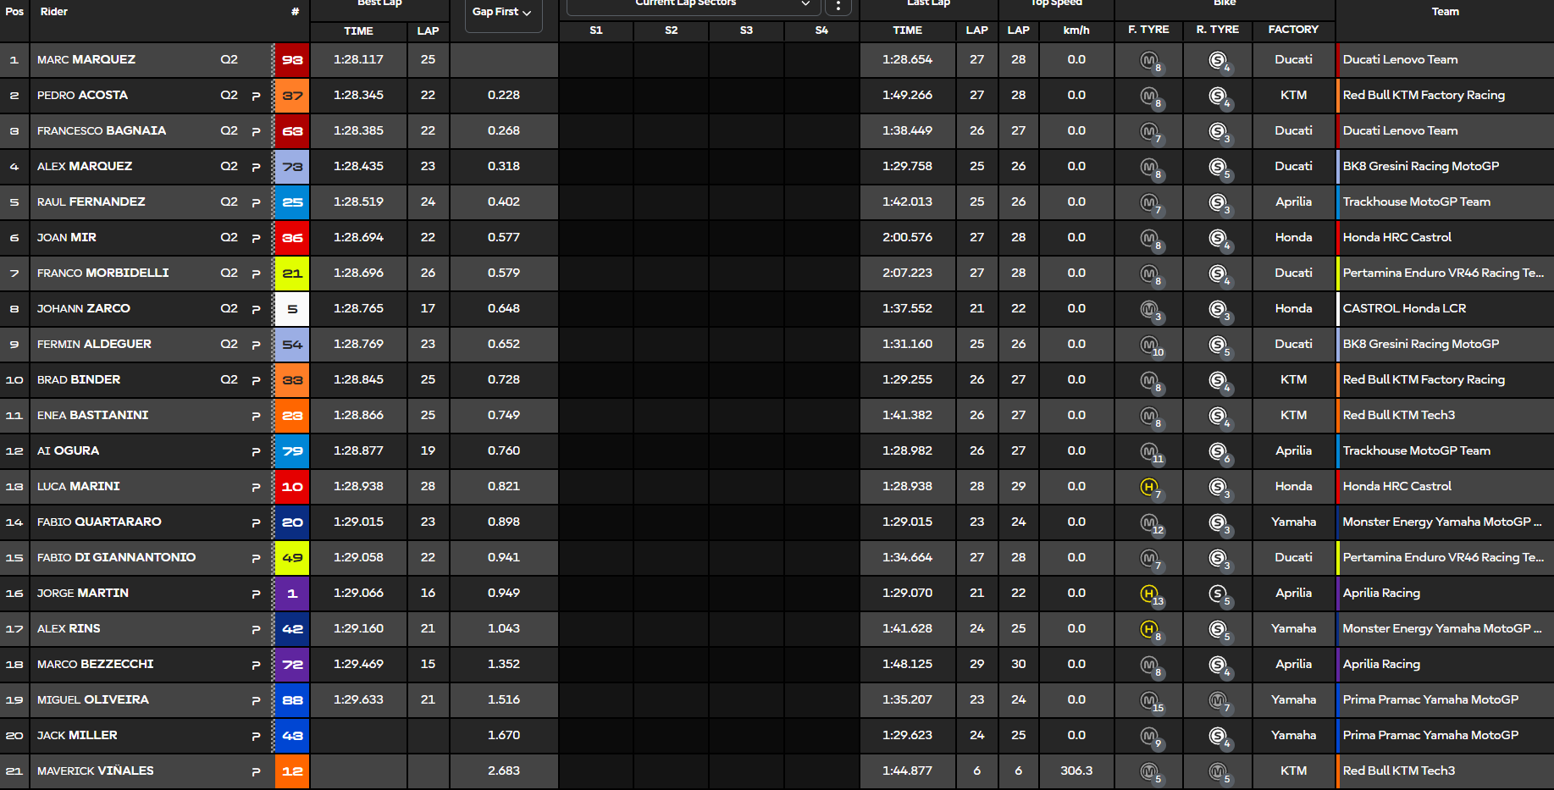Click Luca Marini's yellow hard front tyre icon
The width and height of the screenshot is (1554, 790).
(x=1149, y=487)
